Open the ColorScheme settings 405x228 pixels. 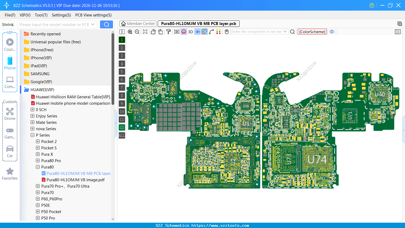(x=312, y=32)
